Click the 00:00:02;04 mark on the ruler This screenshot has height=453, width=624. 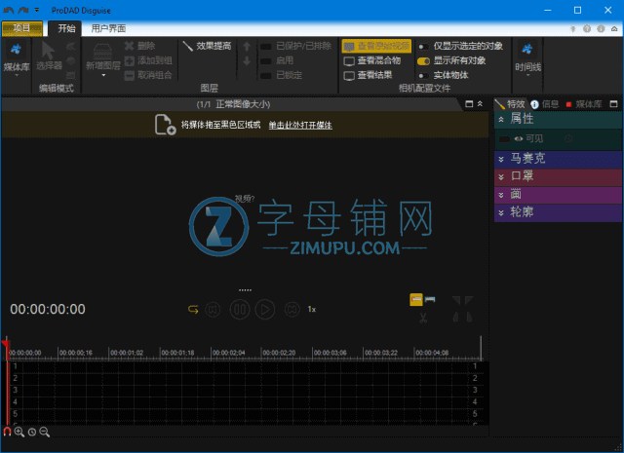tap(228, 353)
